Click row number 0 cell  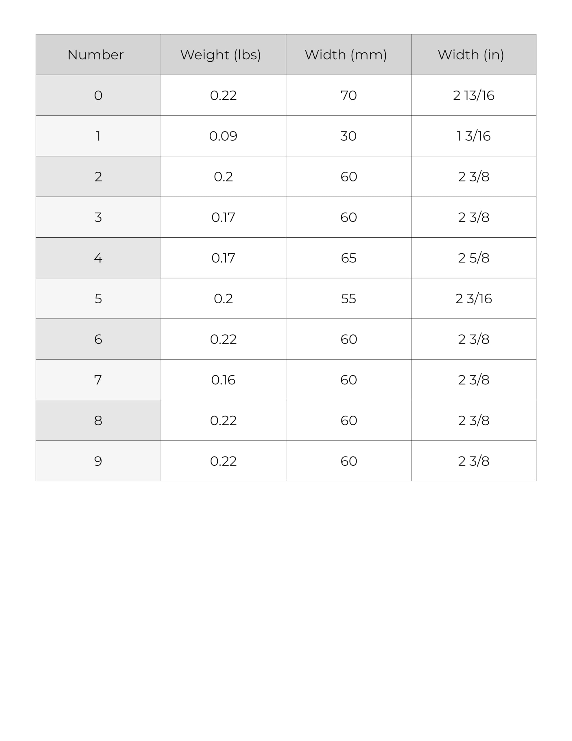[x=98, y=95]
